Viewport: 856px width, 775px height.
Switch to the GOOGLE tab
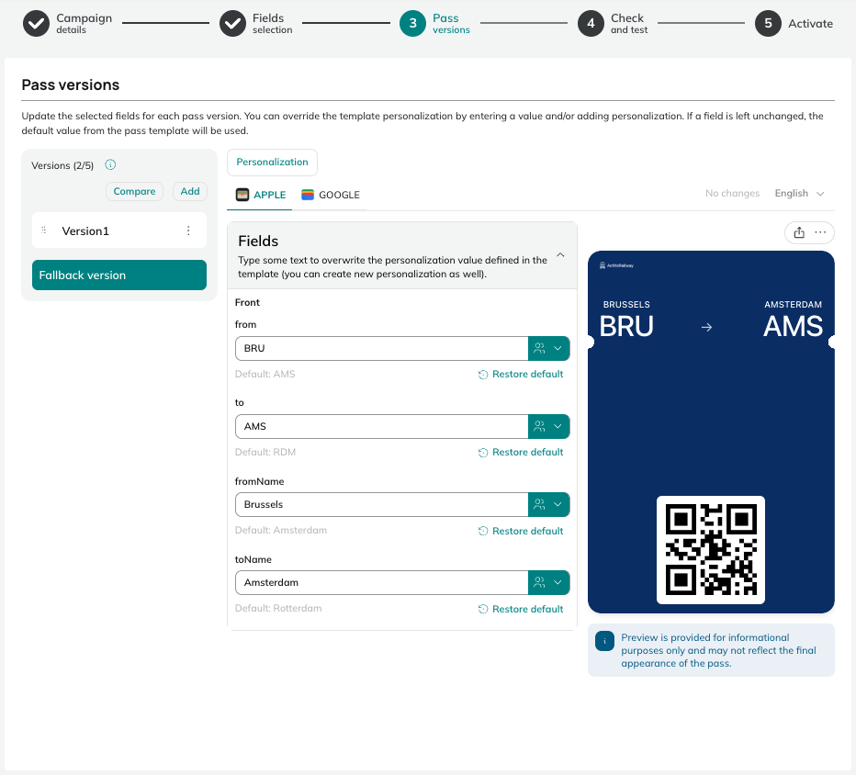pos(331,195)
